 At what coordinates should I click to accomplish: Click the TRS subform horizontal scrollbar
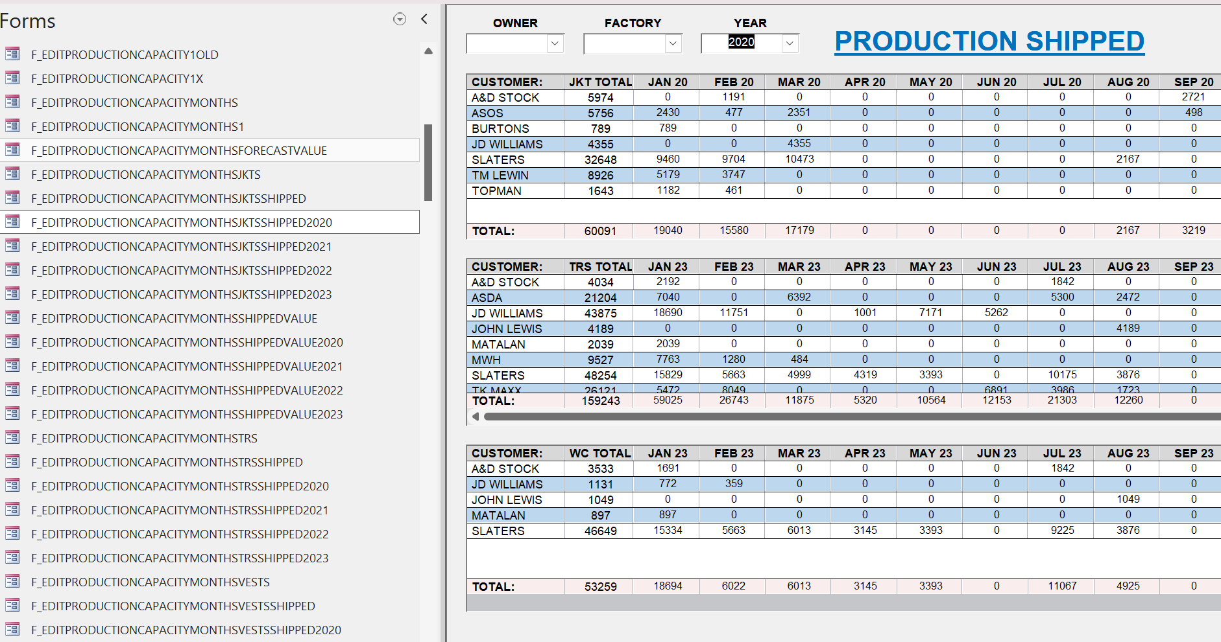[x=852, y=417]
